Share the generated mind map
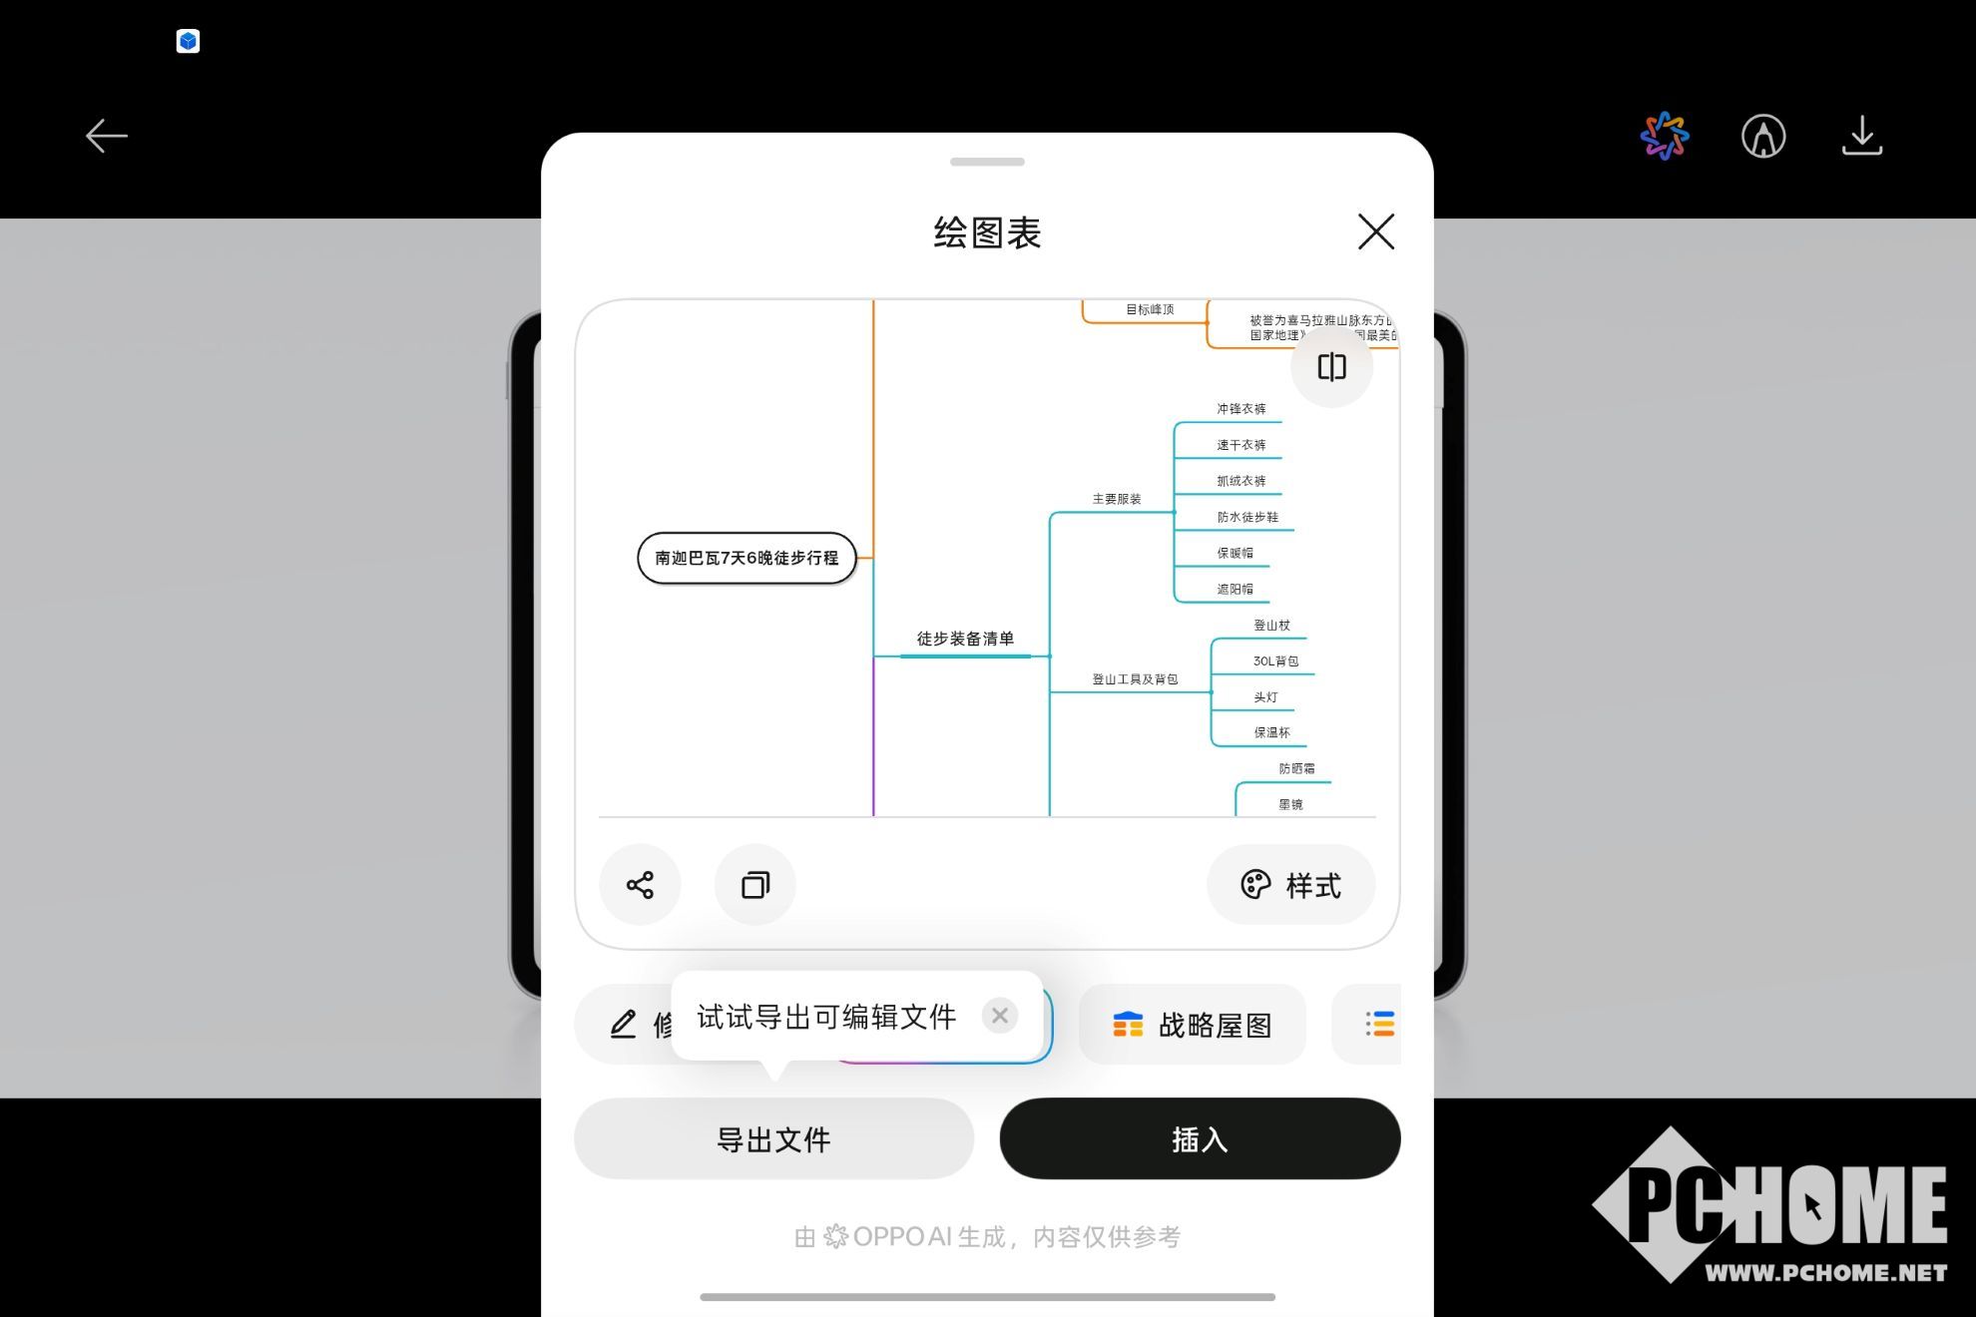 point(640,885)
